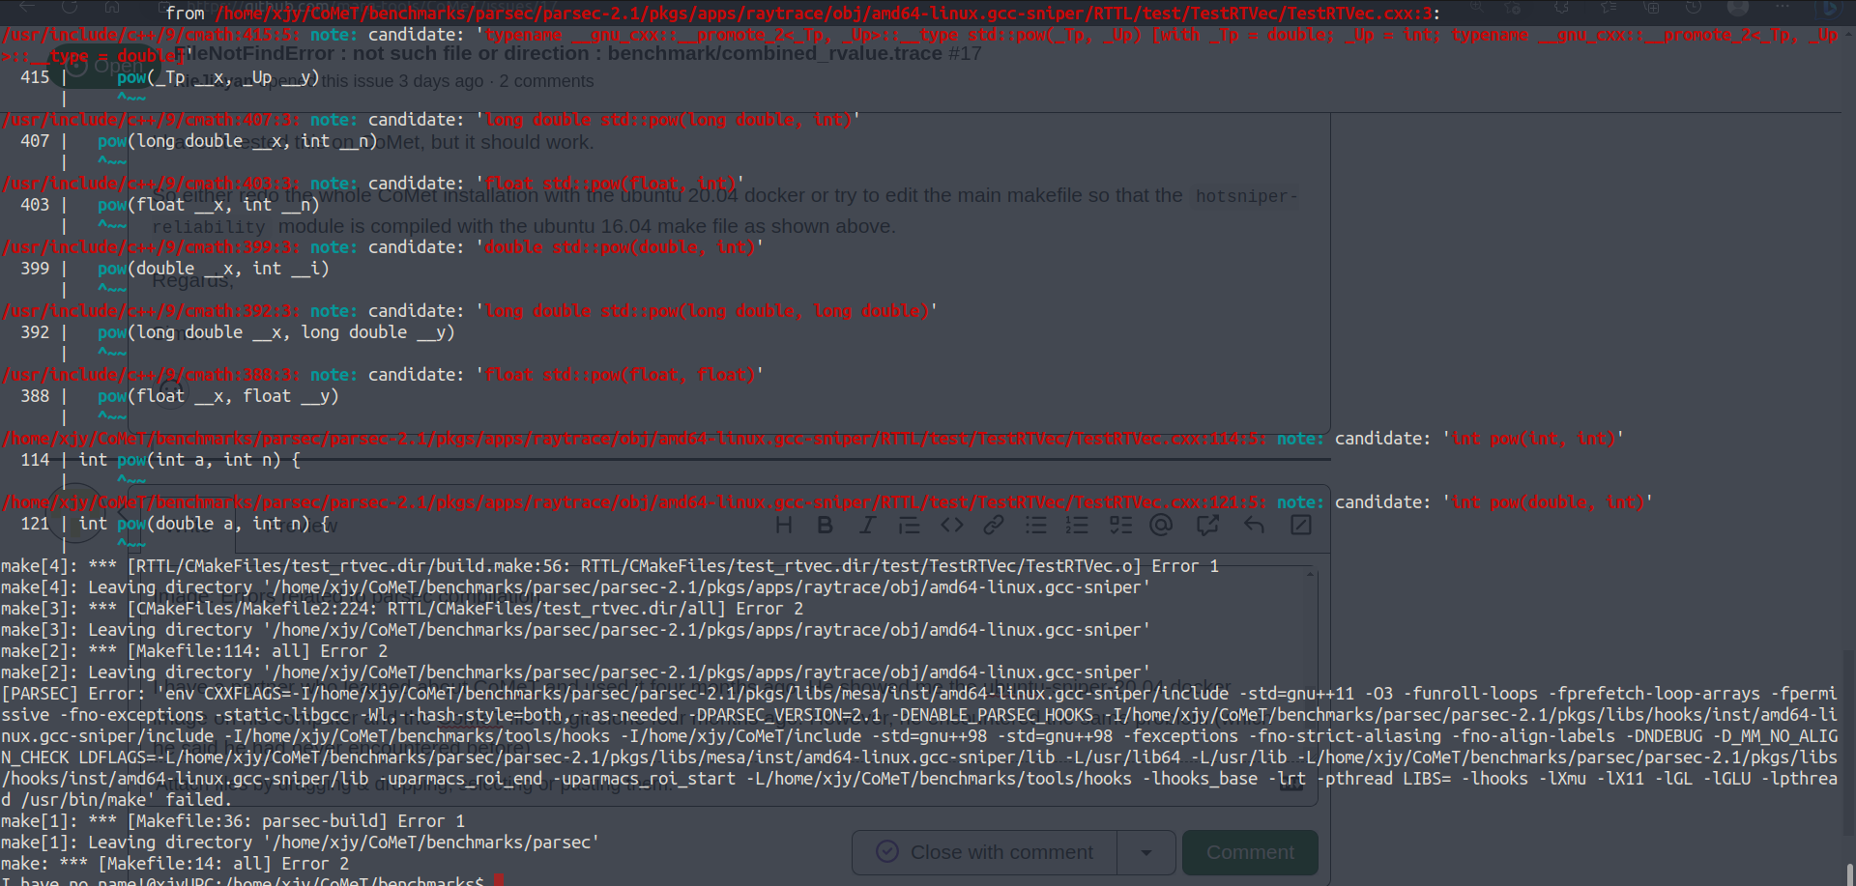Apply bold formatting in the comment toolbar
This screenshot has height=886, width=1856.
pos(825,525)
